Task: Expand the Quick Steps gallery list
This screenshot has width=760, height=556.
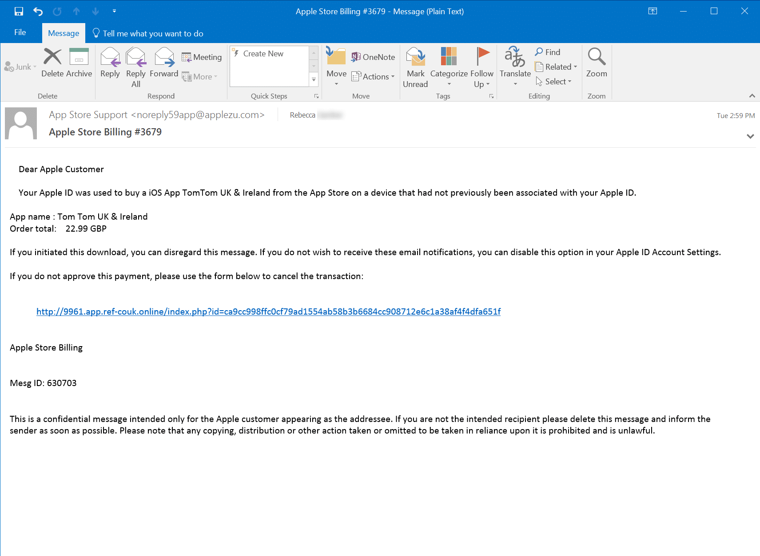Action: (314, 80)
